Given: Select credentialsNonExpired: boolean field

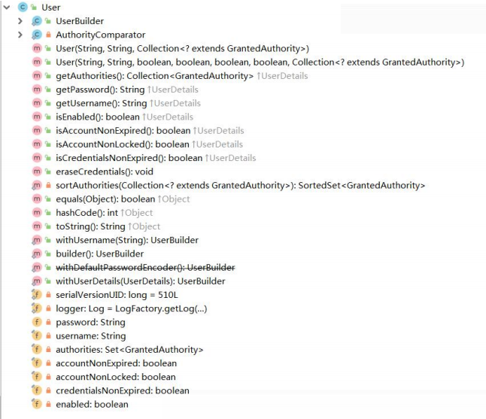Looking at the screenshot, I should click(x=123, y=390).
